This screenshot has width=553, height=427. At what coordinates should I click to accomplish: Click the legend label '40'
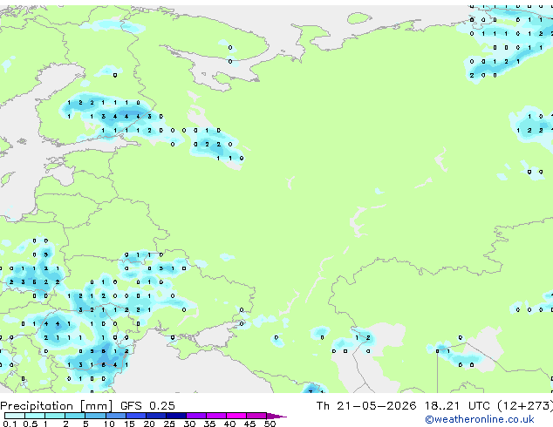pos(229,424)
